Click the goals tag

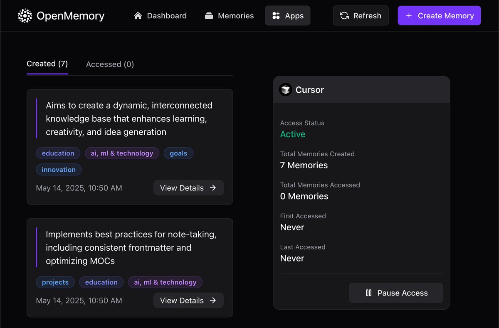tap(178, 153)
